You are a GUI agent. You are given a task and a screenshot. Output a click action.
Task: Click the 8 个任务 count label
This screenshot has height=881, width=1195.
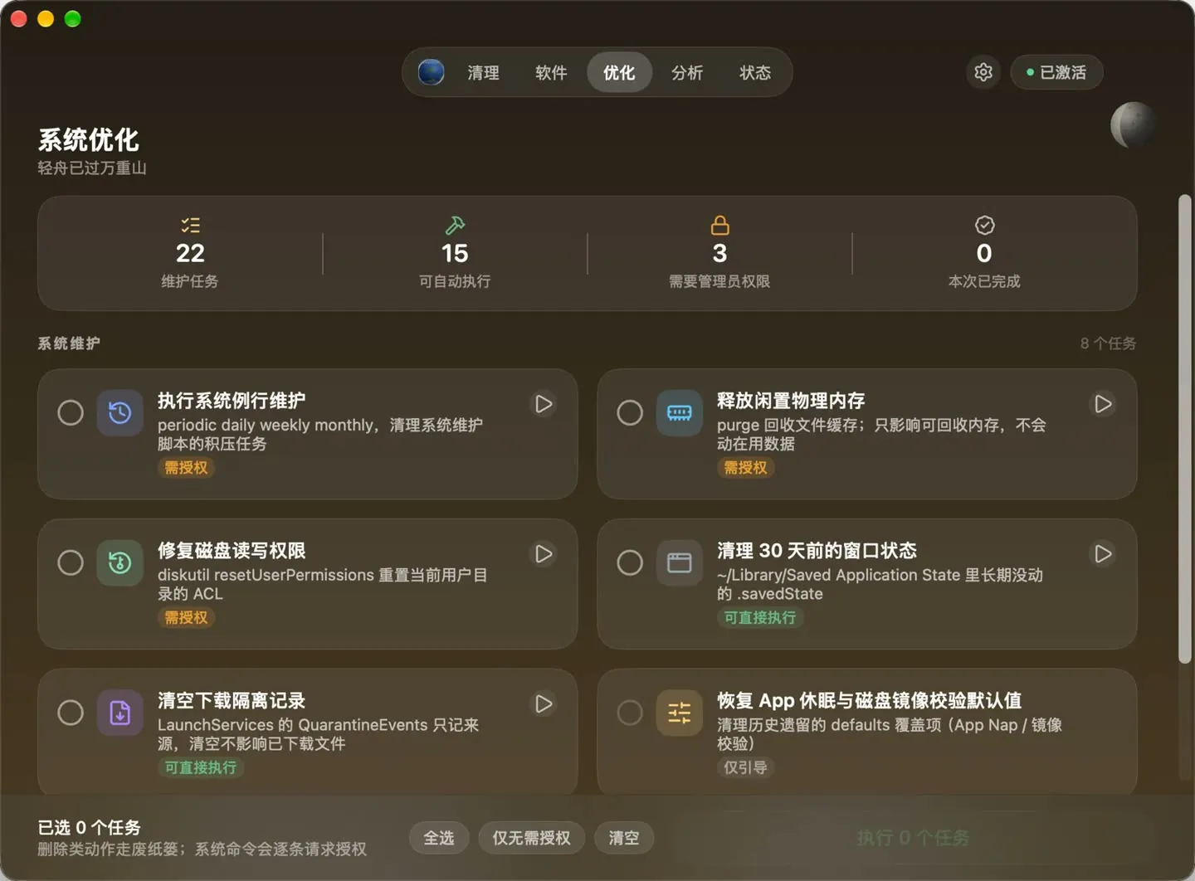1108,343
